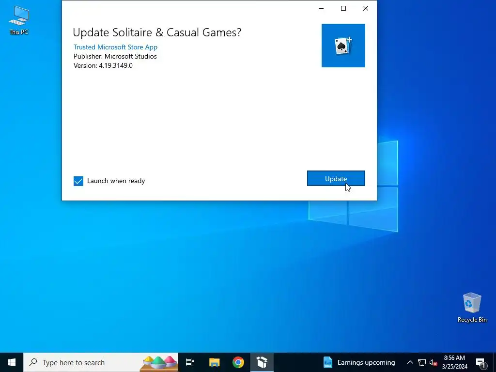
Task: Open the Earnings upcoming news widget
Action: pyautogui.click(x=359, y=362)
